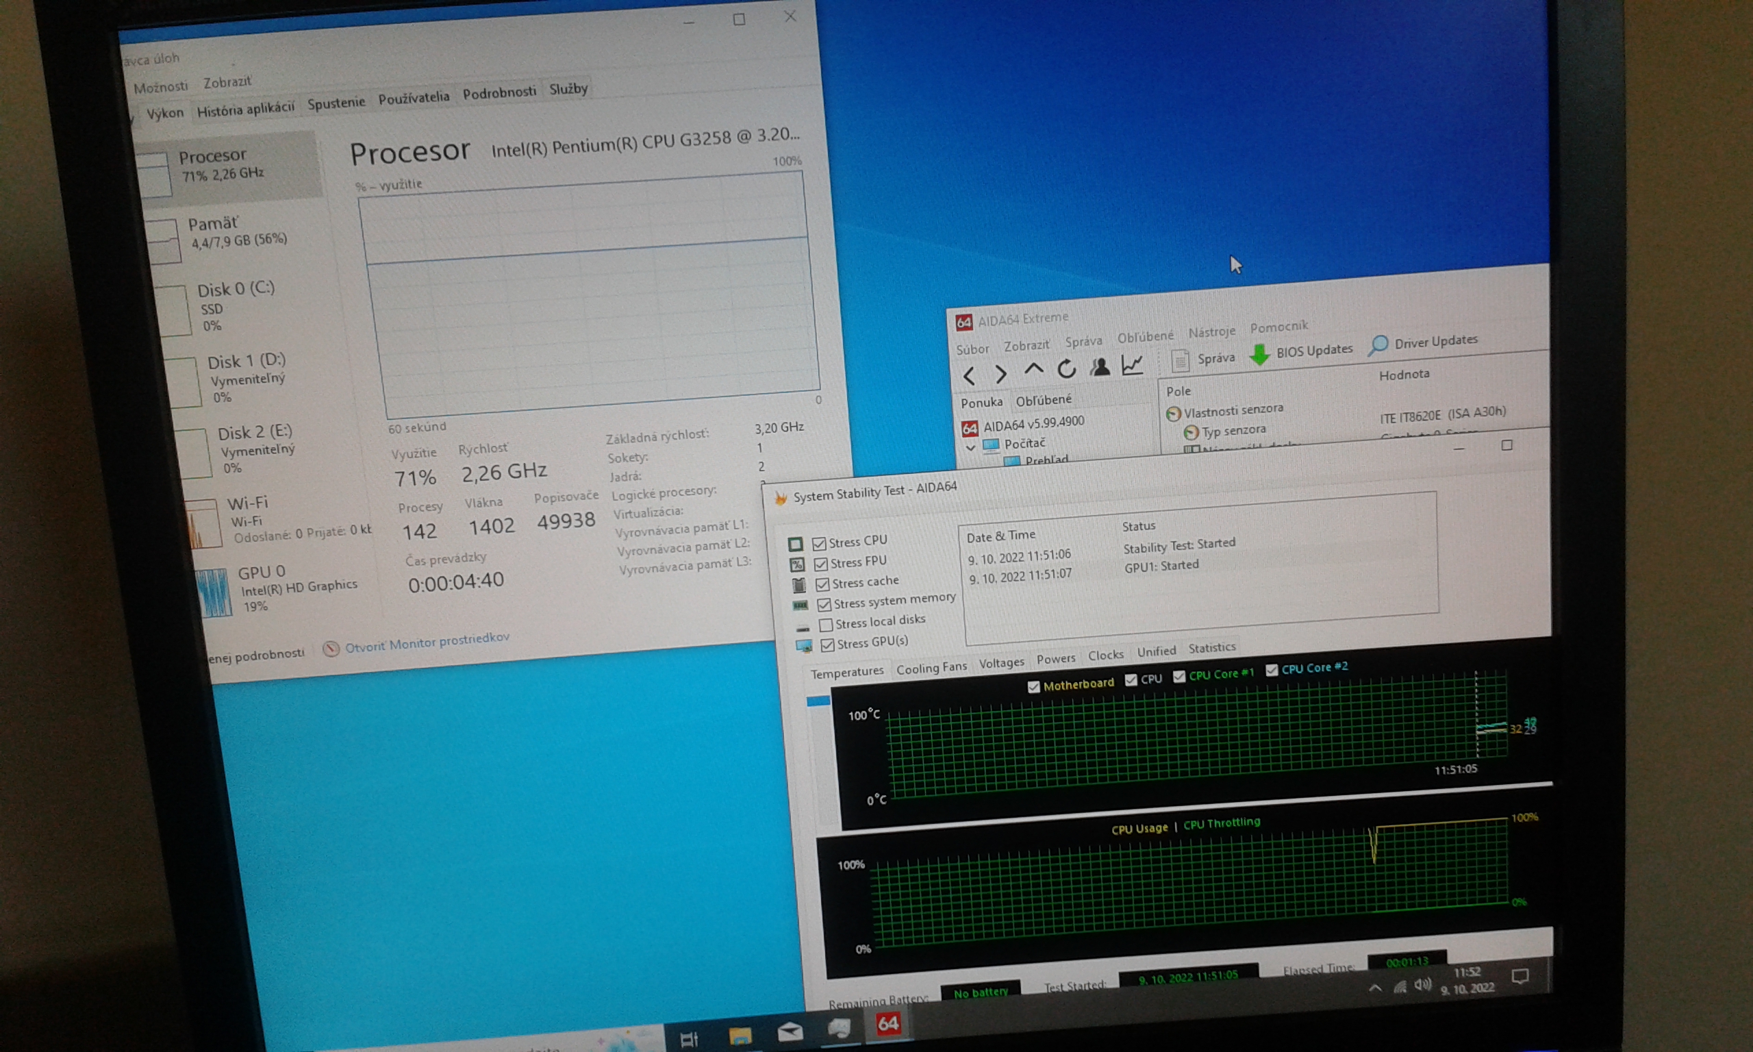Open Pomocník menu in AIDA64
1753x1052 pixels.
[1279, 327]
